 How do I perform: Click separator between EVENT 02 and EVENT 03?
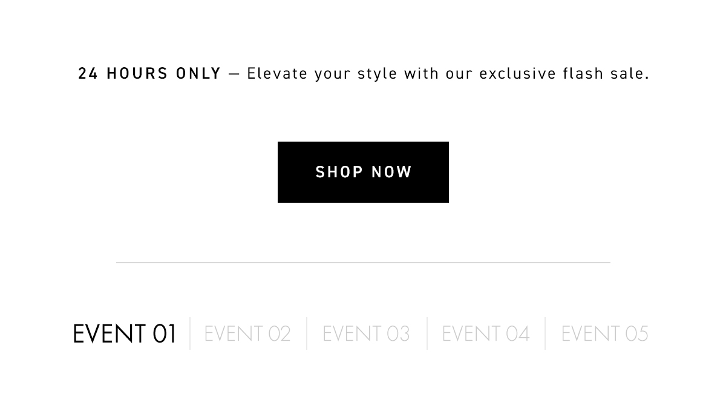tap(307, 333)
